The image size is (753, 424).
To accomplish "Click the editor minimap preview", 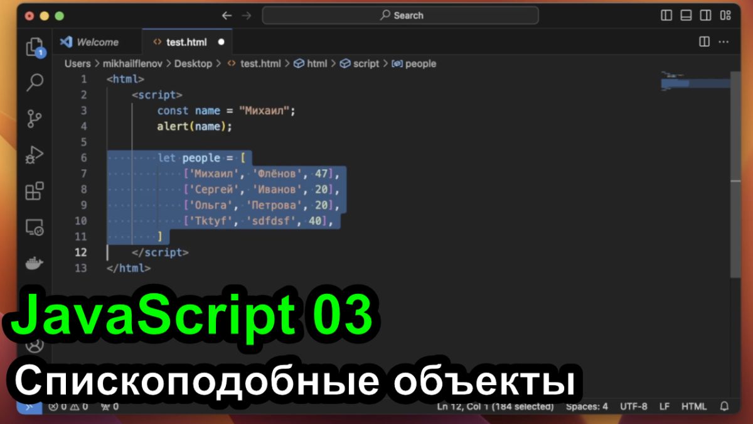I will 695,82.
